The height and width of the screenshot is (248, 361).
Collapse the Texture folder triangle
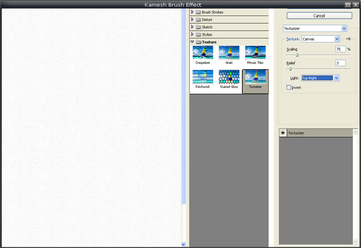pyautogui.click(x=192, y=42)
